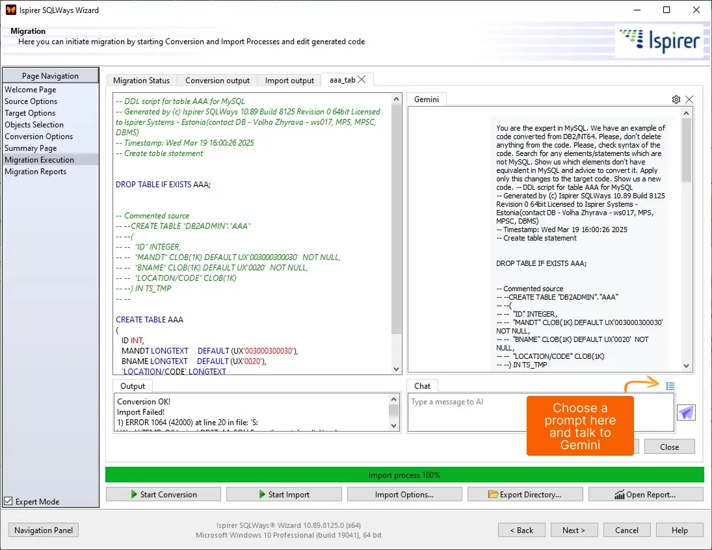This screenshot has width=712, height=550.
Task: Click Start Import button
Action: pos(283,494)
